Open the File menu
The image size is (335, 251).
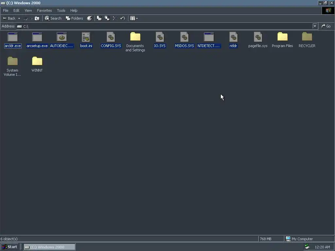tap(6, 10)
